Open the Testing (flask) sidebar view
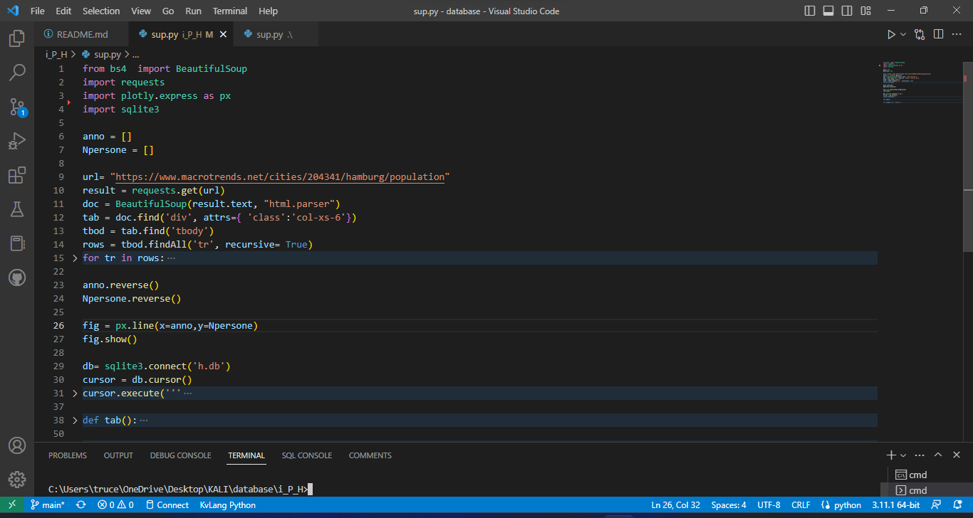The image size is (973, 518). click(17, 209)
